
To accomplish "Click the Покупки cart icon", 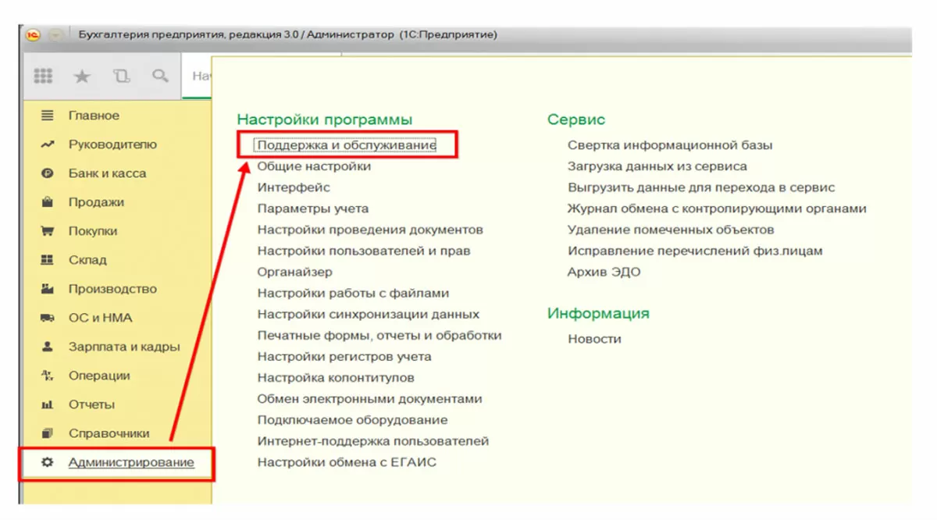I will tap(48, 231).
